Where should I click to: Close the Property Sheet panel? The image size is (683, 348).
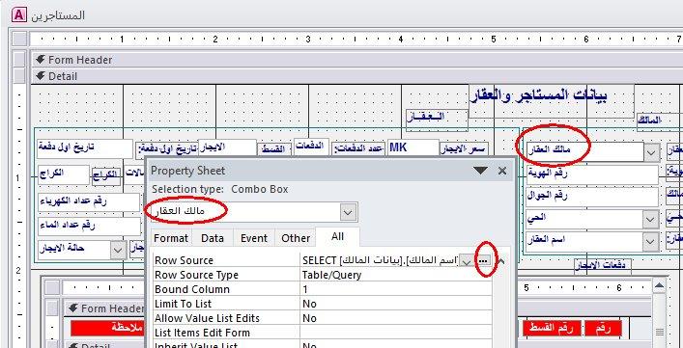tap(502, 171)
